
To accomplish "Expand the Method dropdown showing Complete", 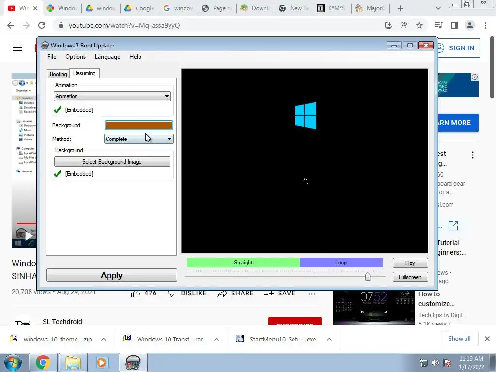I will pos(139,139).
